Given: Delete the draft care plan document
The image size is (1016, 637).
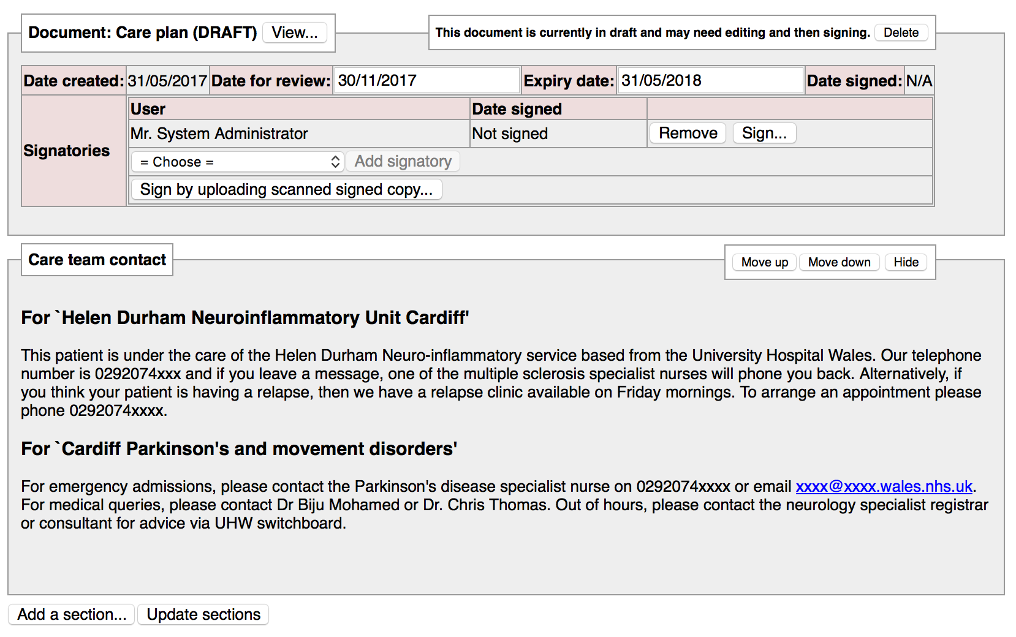Looking at the screenshot, I should pyautogui.click(x=901, y=32).
